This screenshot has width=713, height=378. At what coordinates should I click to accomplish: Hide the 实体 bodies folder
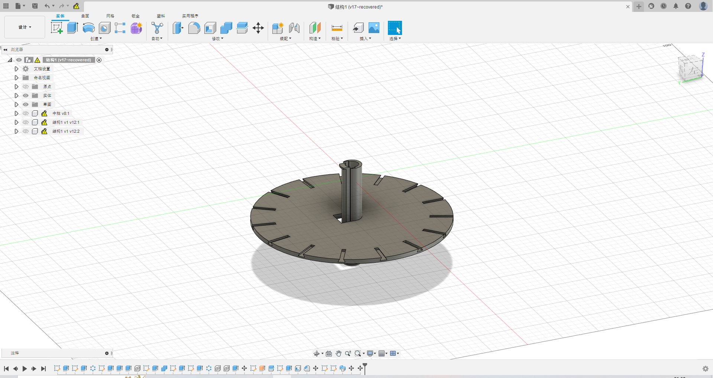26,96
